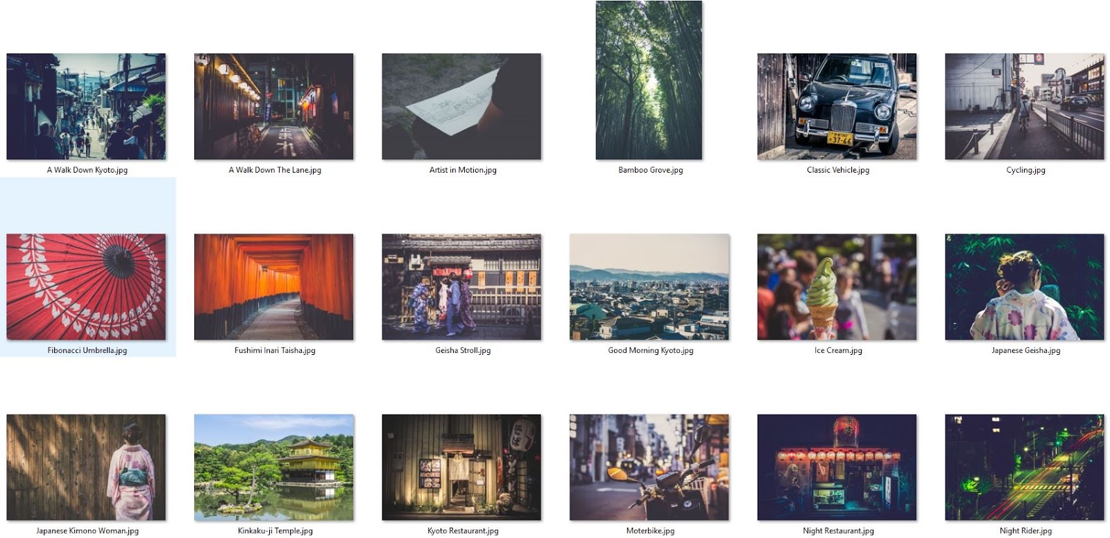Click the 'Night Restaurant.jpg' file name

(838, 530)
